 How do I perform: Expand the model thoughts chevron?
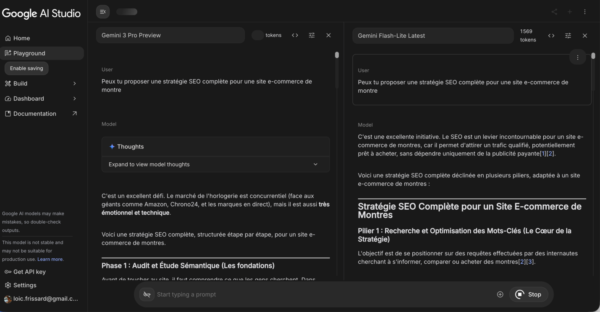click(x=316, y=164)
